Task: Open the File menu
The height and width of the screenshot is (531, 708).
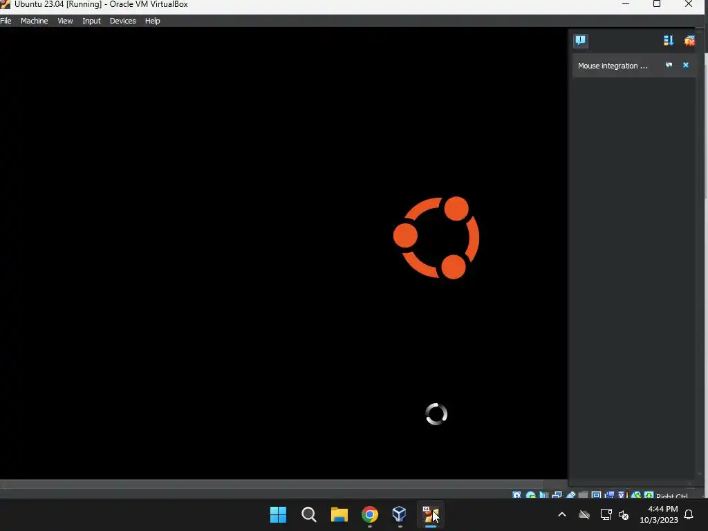Action: pos(6,21)
